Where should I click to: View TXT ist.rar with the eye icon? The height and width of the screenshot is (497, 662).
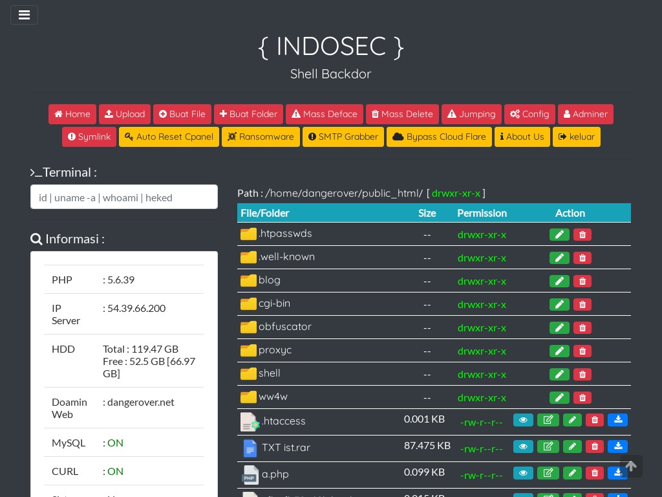click(523, 447)
